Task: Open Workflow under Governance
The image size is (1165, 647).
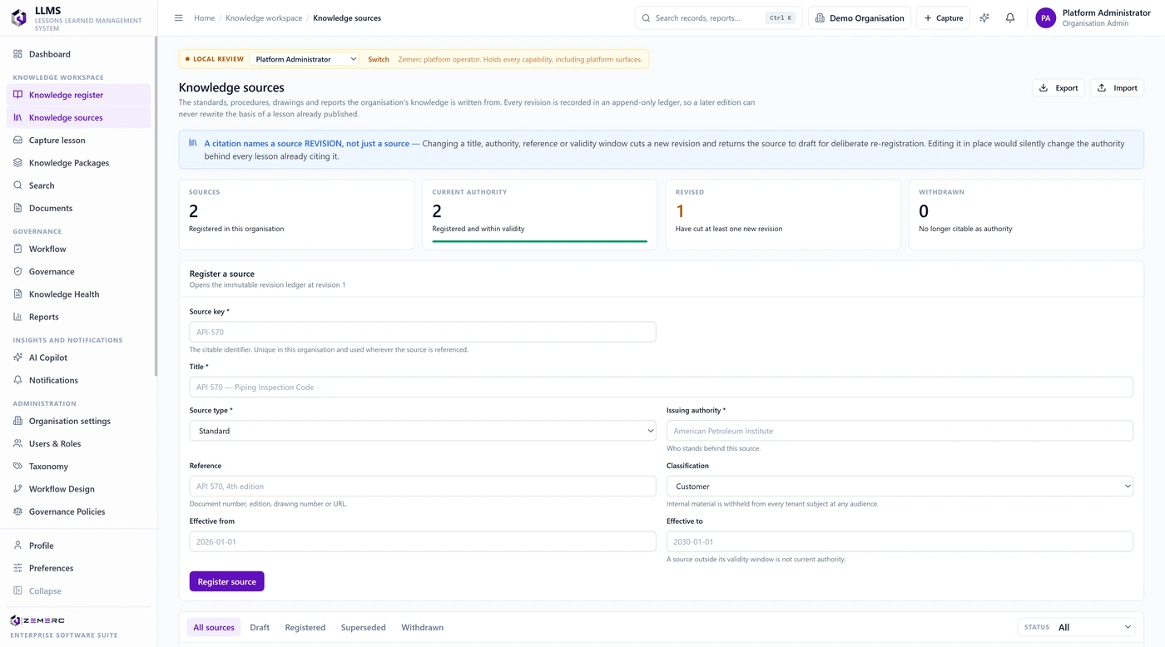Action: point(79,249)
